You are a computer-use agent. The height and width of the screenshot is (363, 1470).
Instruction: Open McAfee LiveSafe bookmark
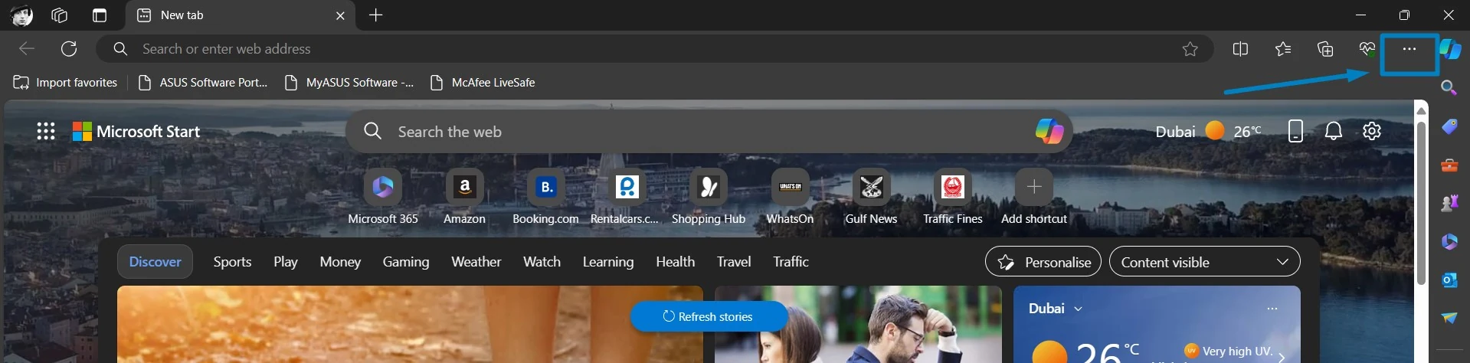pyautogui.click(x=483, y=83)
